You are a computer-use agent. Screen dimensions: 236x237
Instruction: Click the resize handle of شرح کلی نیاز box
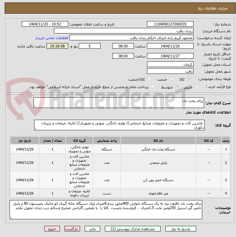point(35,106)
